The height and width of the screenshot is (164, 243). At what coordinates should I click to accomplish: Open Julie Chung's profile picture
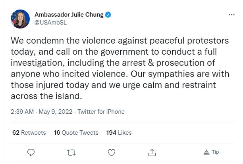click(20, 19)
